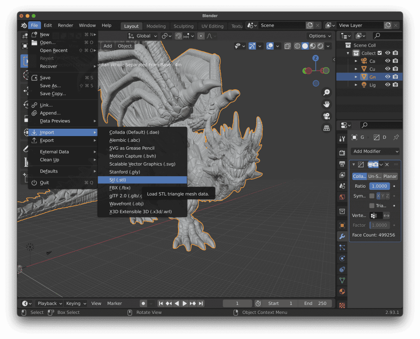
Task: Switch perspective/orthographic grid icon
Action: pyautogui.click(x=326, y=128)
